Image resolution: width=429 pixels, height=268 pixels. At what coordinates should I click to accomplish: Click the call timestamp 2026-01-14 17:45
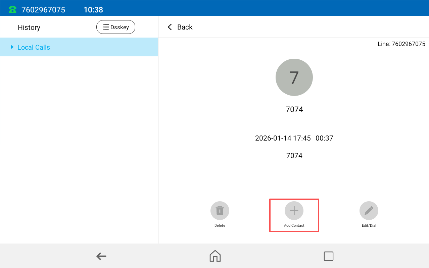click(x=283, y=138)
